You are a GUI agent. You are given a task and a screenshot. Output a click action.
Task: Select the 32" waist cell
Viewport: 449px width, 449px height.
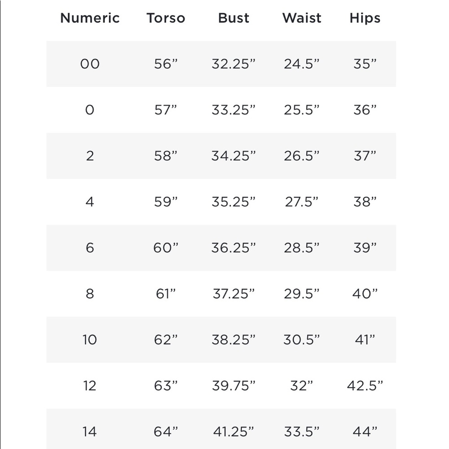302,386
